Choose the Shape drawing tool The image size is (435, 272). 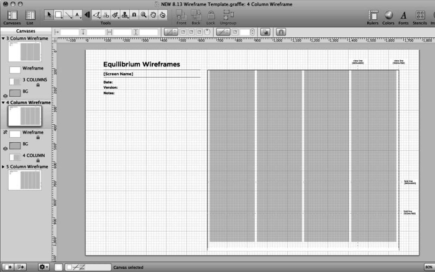click(x=58, y=14)
